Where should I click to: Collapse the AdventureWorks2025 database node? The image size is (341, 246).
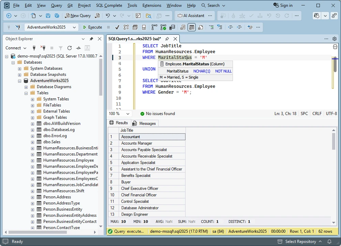point(19,81)
